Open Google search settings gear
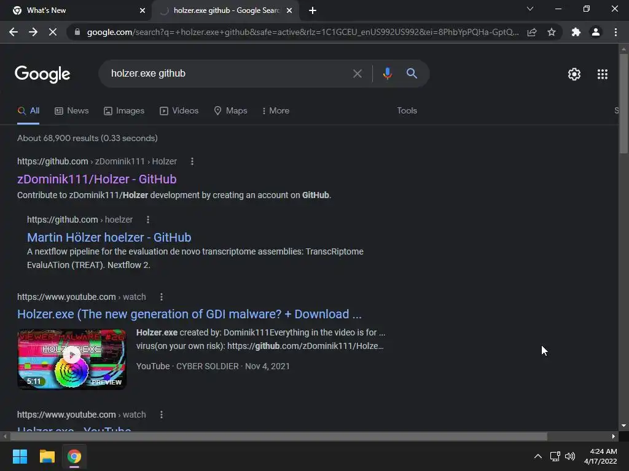This screenshot has width=629, height=471. pyautogui.click(x=574, y=74)
